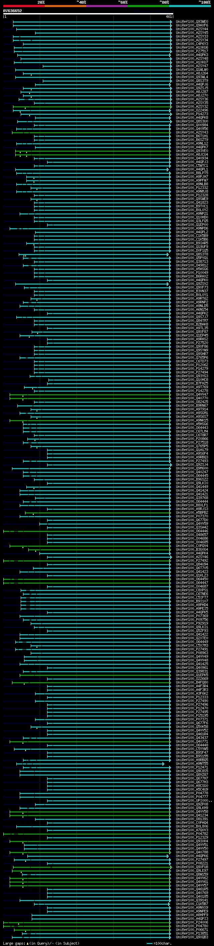214x946 pixels.
Task: Click hit label UniRef100_Q41823
Action: point(192,202)
